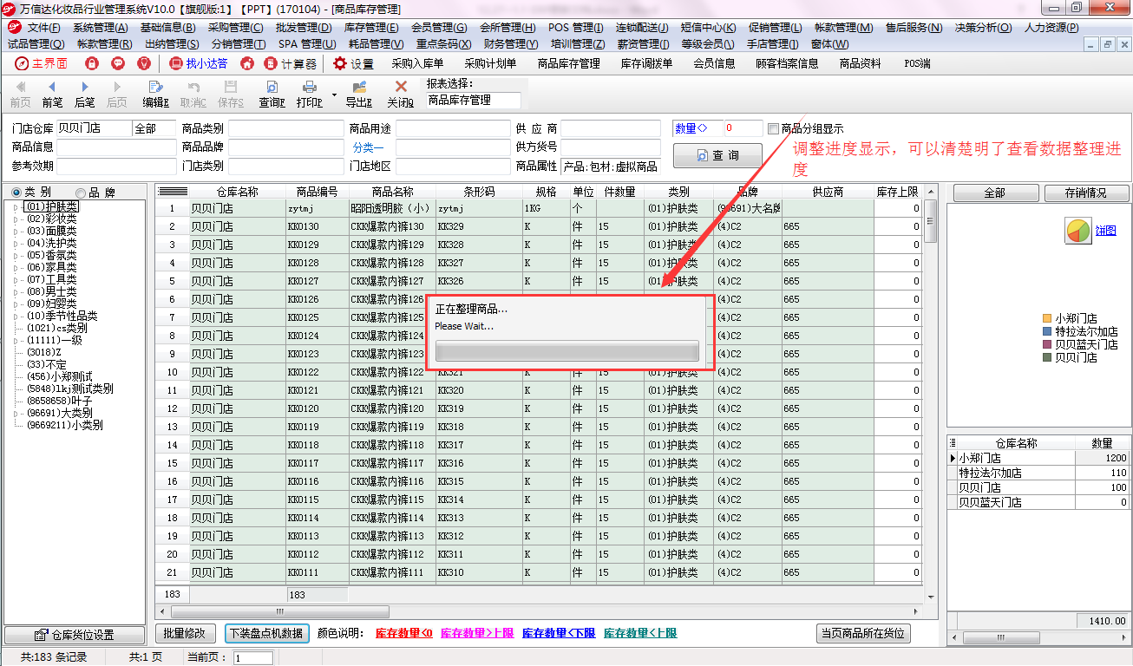The width and height of the screenshot is (1133, 666).
Task: Go to 后页 last page
Action: pos(116,94)
